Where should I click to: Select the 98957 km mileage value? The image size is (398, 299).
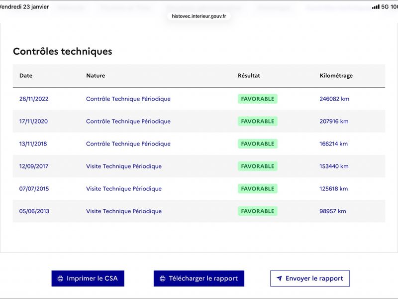pos(332,211)
